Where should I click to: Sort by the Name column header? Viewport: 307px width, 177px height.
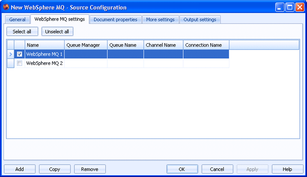click(x=45, y=45)
